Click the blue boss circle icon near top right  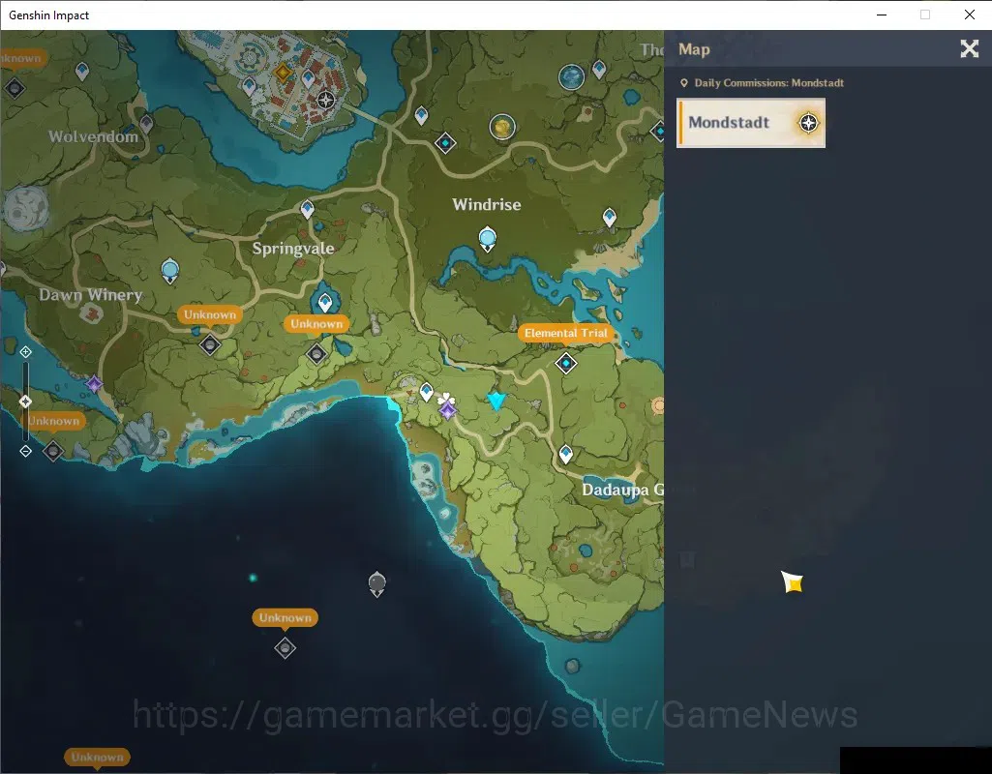coord(572,77)
